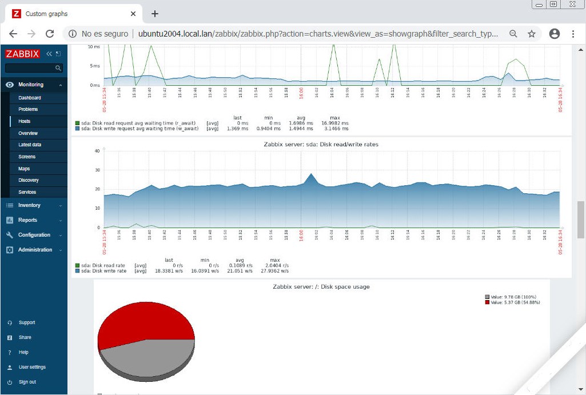
Task: Sign out via the Sign out link
Action: 27,382
